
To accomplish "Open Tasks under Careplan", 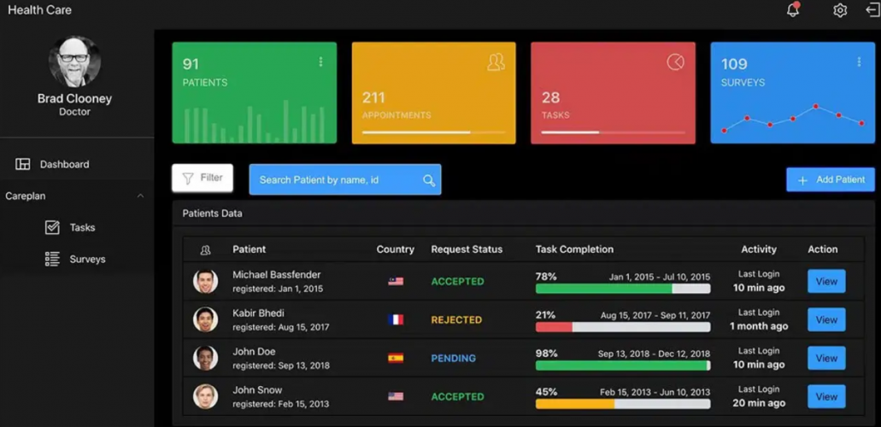I will 82,228.
